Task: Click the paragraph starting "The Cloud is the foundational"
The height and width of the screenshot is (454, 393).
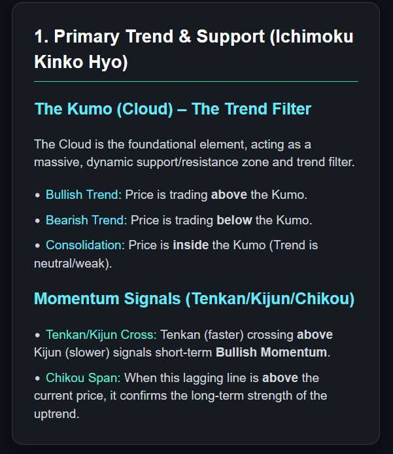Action: (x=194, y=152)
